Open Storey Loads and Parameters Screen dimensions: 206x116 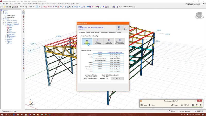(x=119, y=42)
